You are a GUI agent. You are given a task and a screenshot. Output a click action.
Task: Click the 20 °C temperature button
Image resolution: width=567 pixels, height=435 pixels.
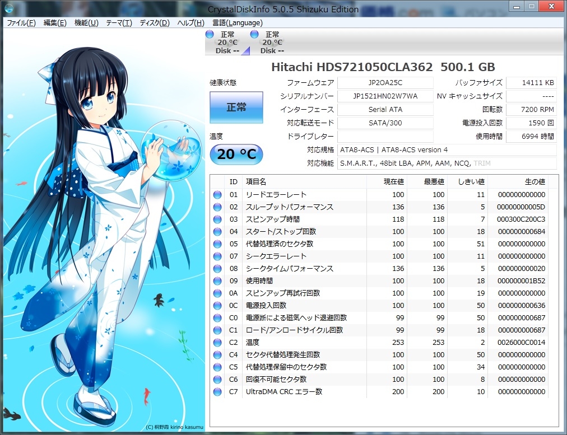point(236,155)
